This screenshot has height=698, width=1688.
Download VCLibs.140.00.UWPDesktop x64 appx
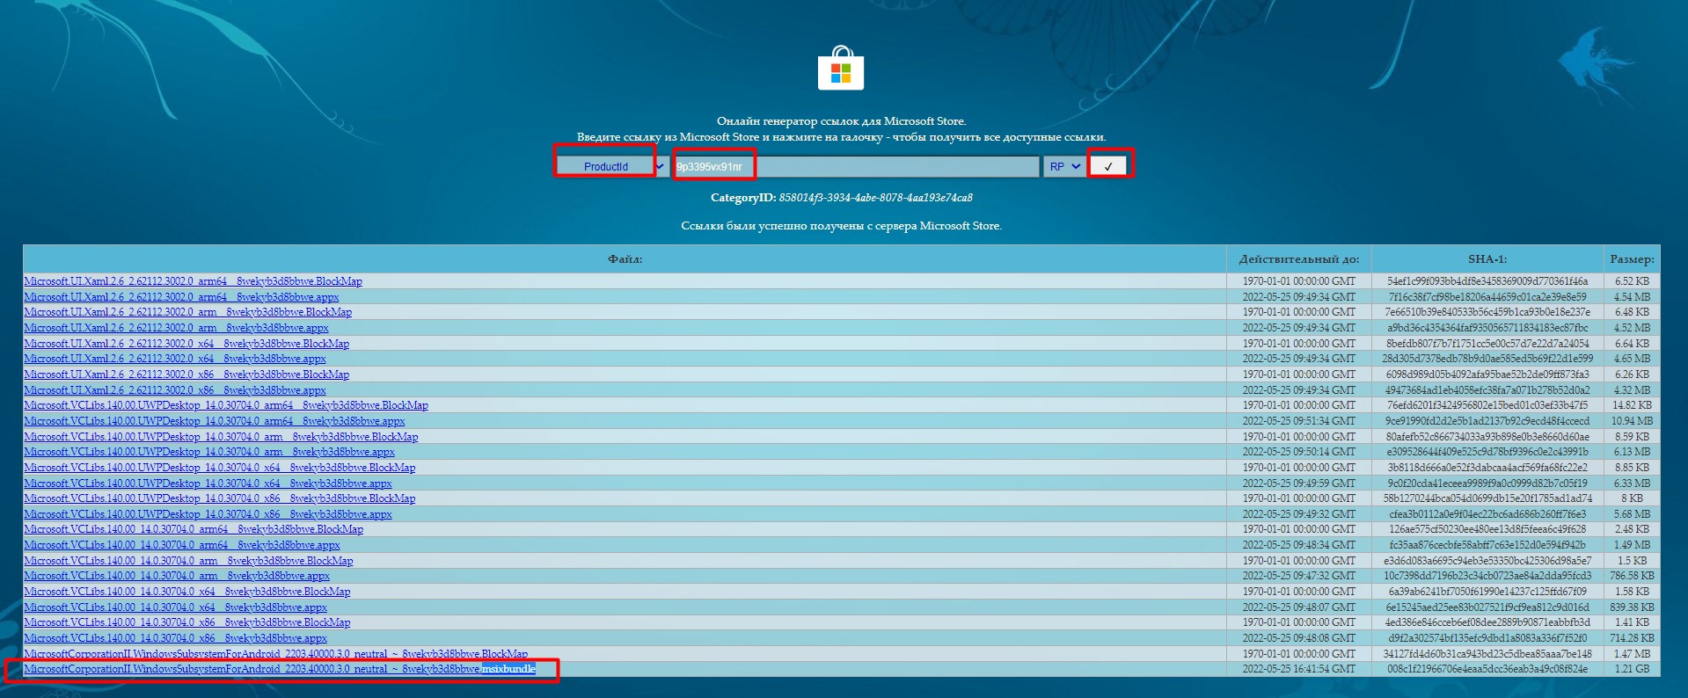click(x=208, y=484)
